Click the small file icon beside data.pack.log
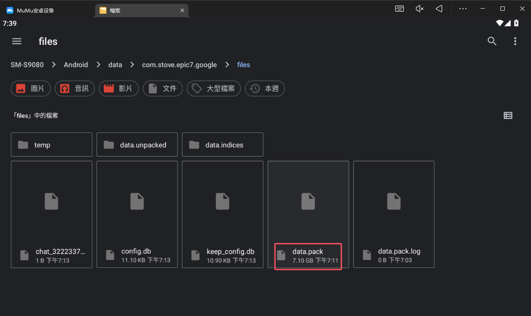 point(367,255)
